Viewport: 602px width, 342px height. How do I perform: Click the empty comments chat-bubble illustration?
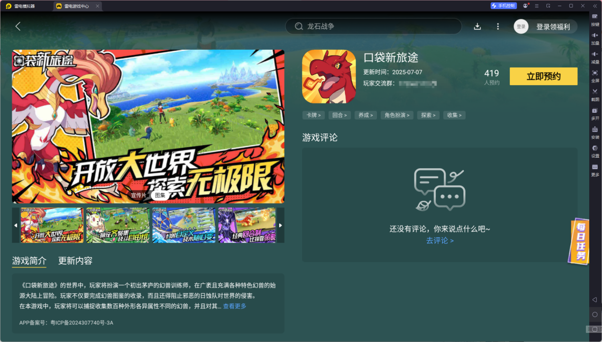[440, 189]
